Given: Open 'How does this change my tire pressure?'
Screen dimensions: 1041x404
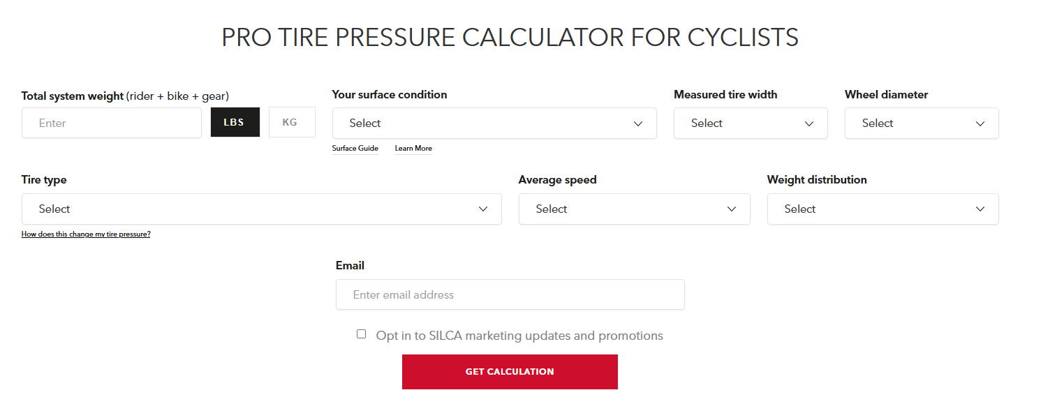Looking at the screenshot, I should tap(86, 234).
